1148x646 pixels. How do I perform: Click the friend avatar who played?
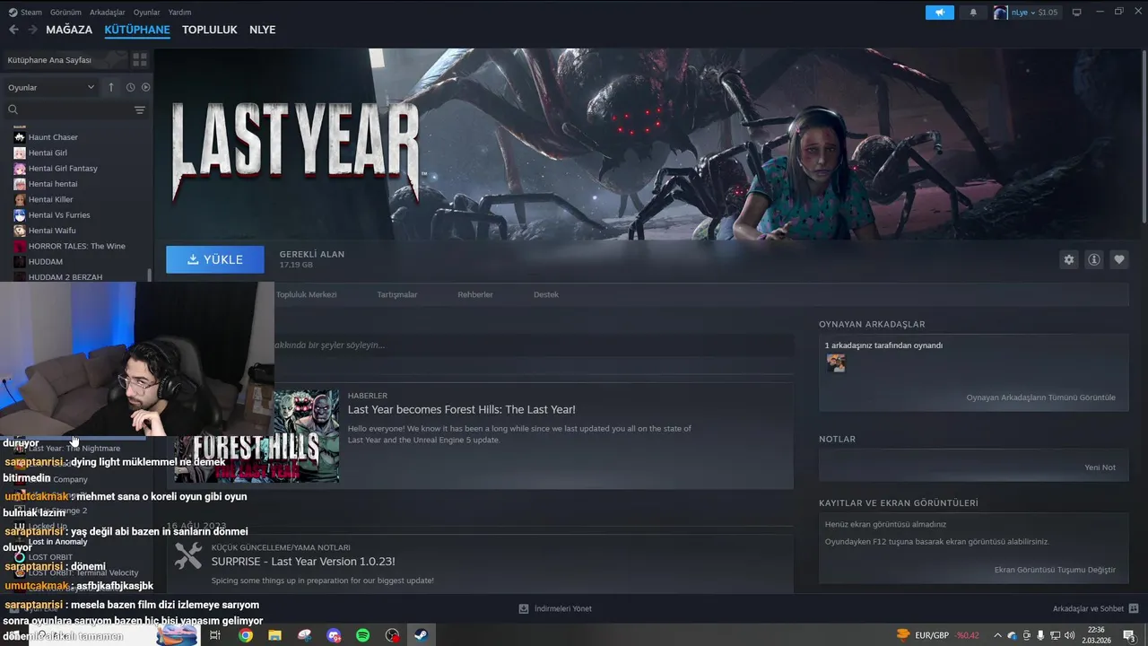(836, 362)
